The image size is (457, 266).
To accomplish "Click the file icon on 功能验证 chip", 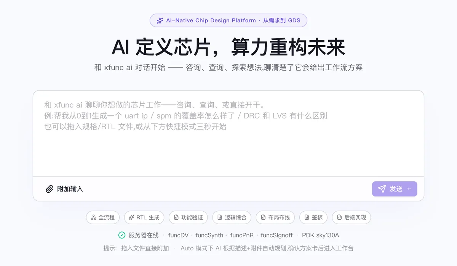I will click(x=176, y=217).
